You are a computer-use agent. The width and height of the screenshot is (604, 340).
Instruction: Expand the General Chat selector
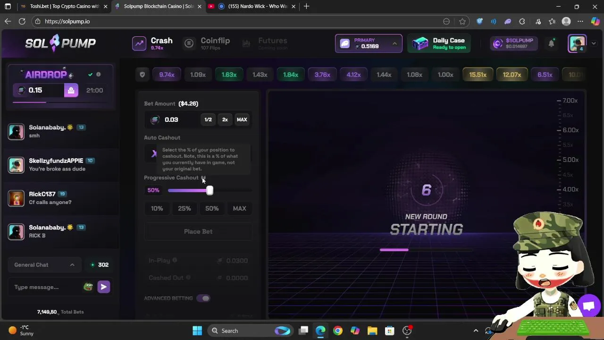coord(44,265)
